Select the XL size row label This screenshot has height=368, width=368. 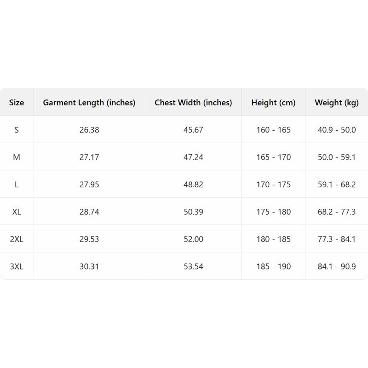(x=17, y=212)
